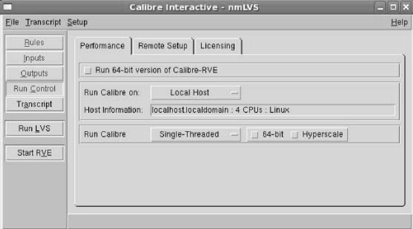
Task: Close the Calibre Interactive window
Action: (406, 7)
